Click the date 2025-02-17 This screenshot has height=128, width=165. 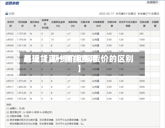point(107,14)
